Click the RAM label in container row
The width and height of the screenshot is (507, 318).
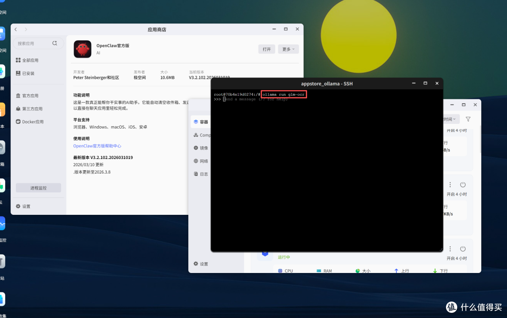tap(328, 271)
